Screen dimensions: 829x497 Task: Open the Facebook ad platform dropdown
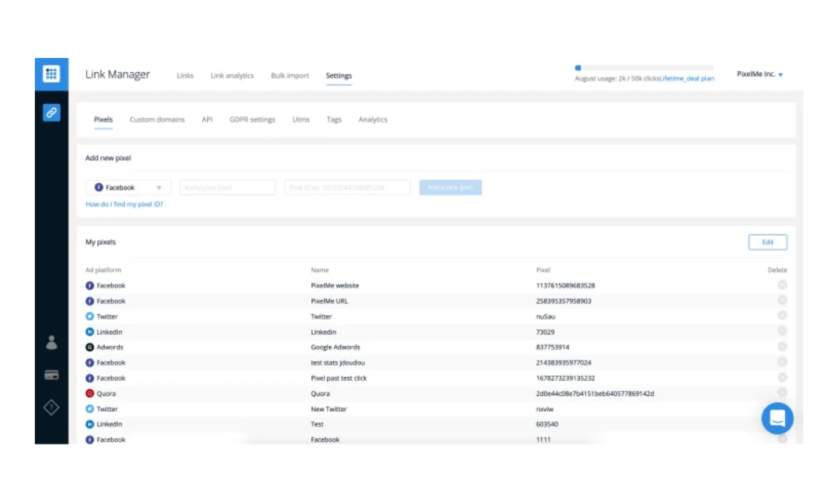pos(128,188)
